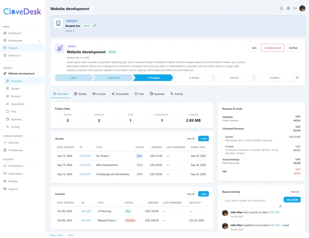Click the Log update button
This screenshot has width=309, height=238.
coord(292,200)
